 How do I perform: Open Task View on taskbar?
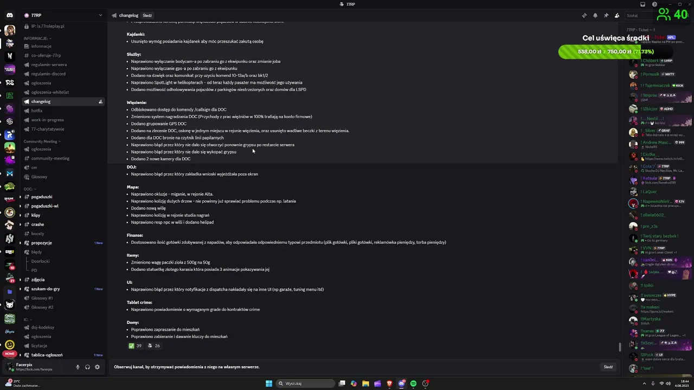coord(342,383)
